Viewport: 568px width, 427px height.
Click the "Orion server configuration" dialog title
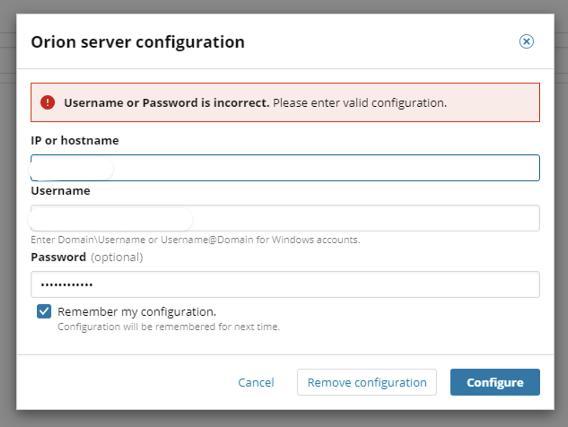tap(137, 42)
